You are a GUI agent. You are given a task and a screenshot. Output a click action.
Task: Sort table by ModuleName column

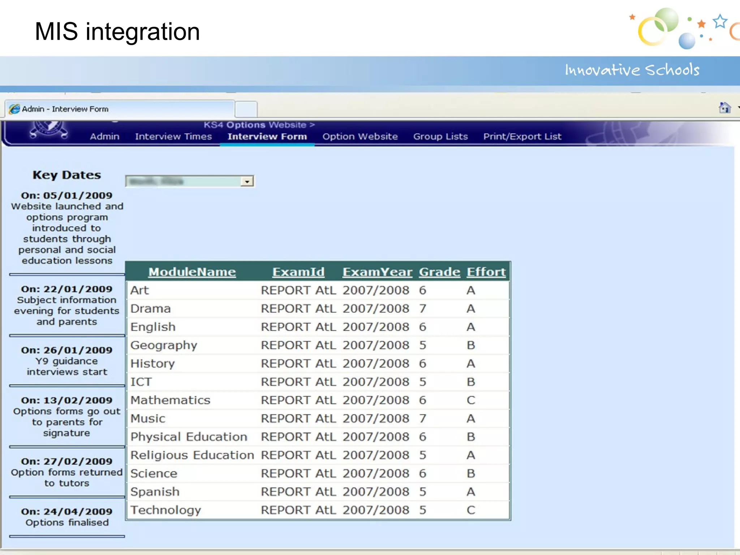tap(192, 272)
